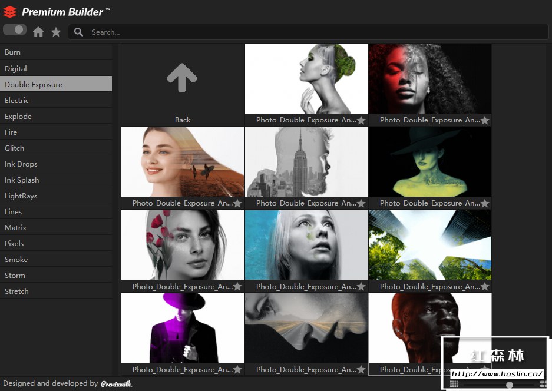
Task: Favorite star for blonde teal water preset
Action: click(x=361, y=286)
